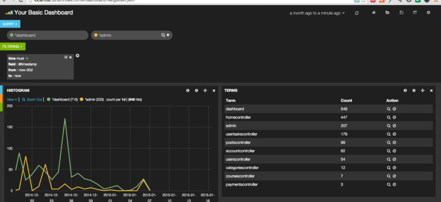Open the load dashboard folder icon
Viewport: 441px width, 202px height.
(x=387, y=13)
